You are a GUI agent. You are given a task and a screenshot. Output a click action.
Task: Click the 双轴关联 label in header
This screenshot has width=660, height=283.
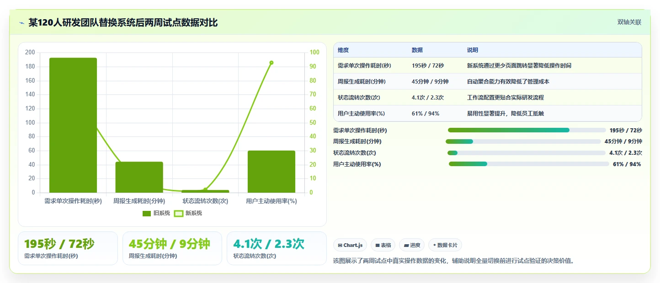(x=629, y=22)
